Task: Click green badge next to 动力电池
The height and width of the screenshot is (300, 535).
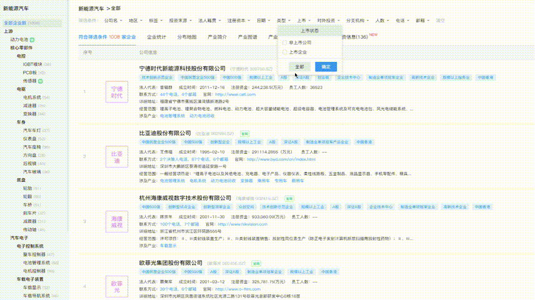Action: (33, 39)
